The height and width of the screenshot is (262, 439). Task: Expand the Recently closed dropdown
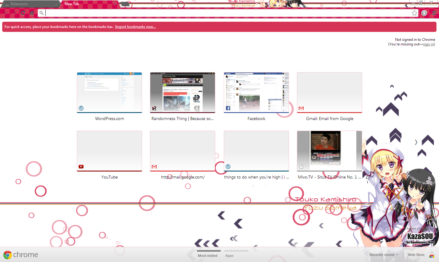pos(384,255)
